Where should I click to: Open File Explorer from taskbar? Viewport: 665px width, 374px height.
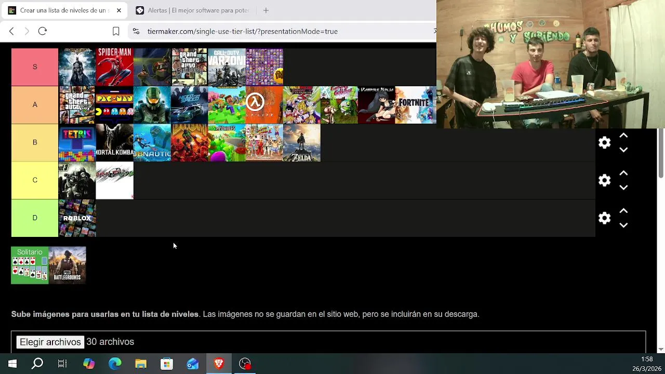click(141, 364)
